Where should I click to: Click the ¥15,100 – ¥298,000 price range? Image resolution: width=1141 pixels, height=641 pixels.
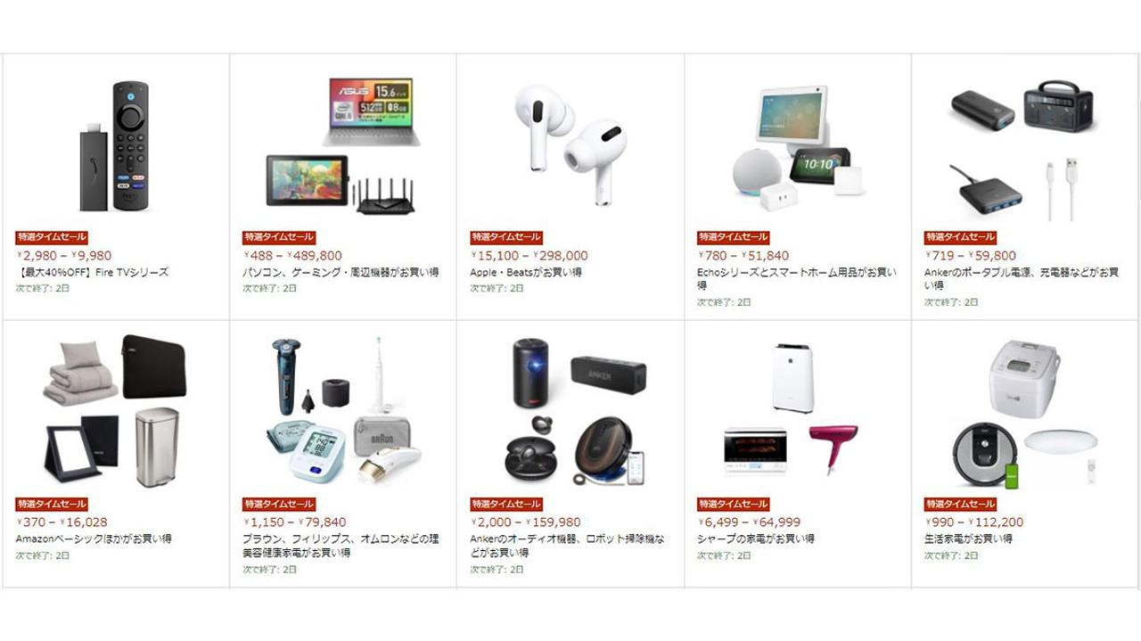click(529, 256)
